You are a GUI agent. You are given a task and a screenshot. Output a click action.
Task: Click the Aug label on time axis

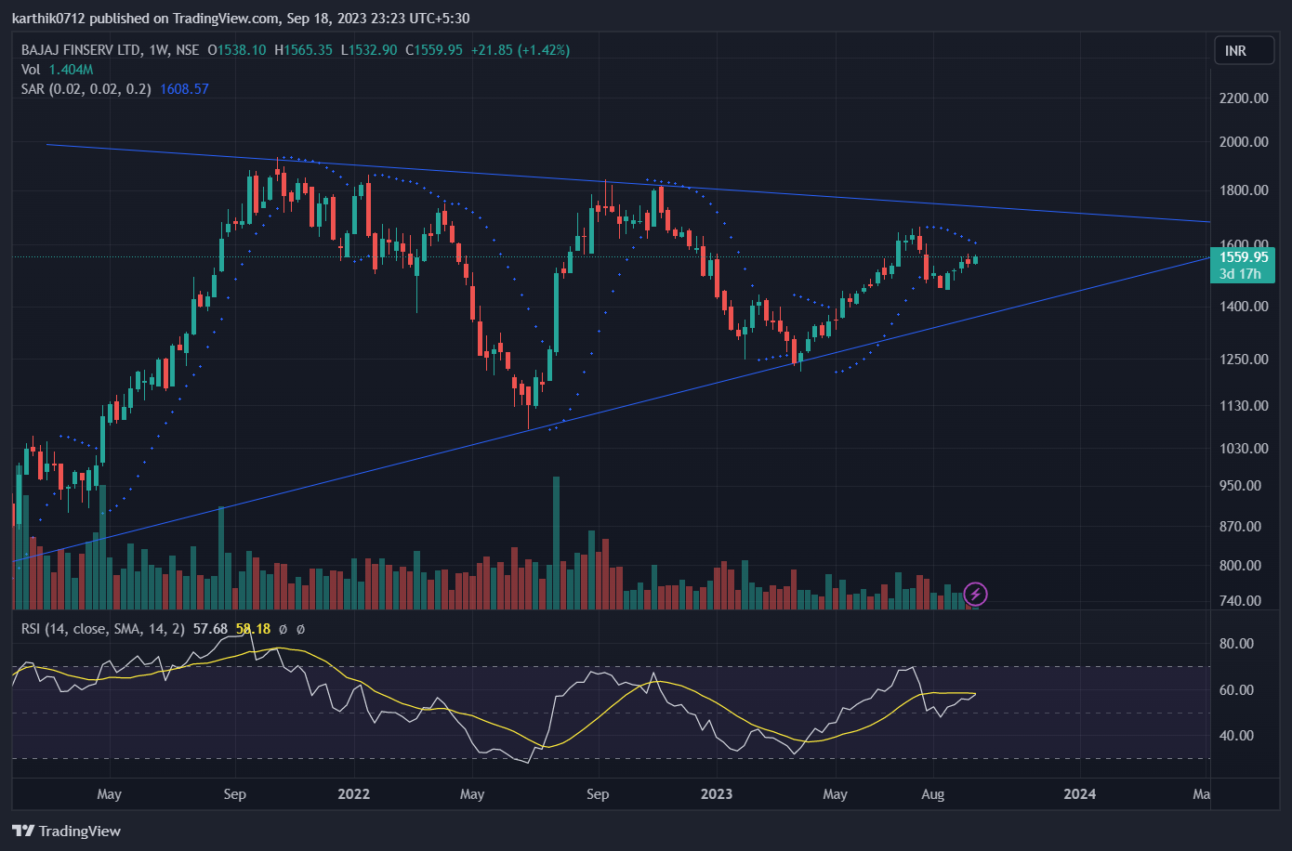tap(932, 793)
